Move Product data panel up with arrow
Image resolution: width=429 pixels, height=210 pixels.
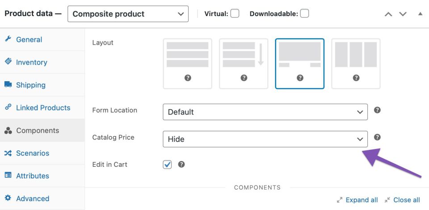[388, 14]
